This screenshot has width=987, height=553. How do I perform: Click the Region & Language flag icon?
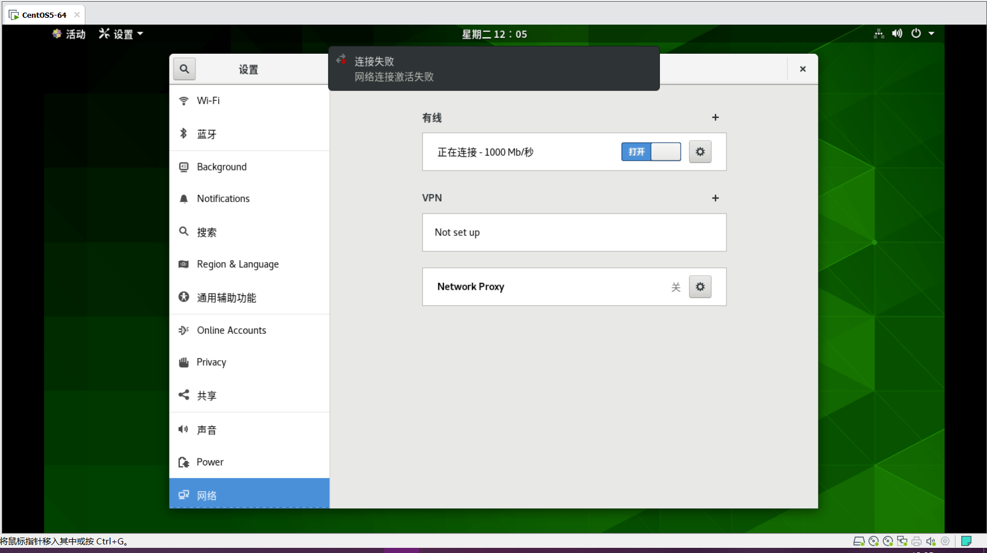[x=183, y=264]
